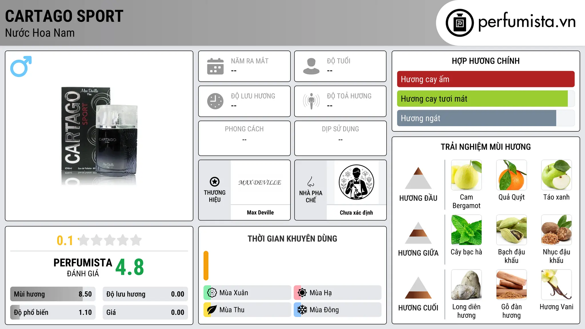Click the Hương giữa pyramid icon

(418, 232)
